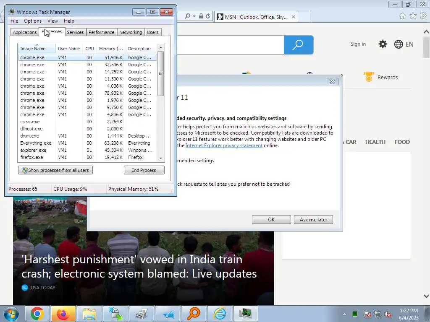Switch to the Users tab
Image resolution: width=430 pixels, height=322 pixels.
coord(152,32)
